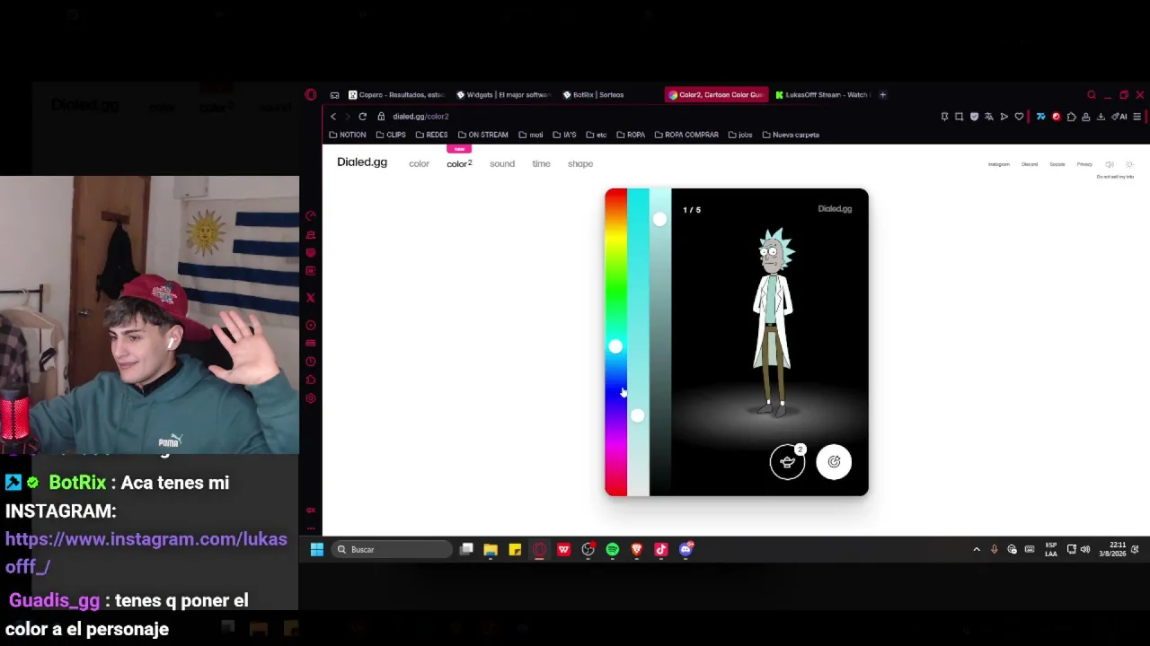1150x646 pixels.
Task: Open the ROPA bookmarks folder
Action: [631, 135]
